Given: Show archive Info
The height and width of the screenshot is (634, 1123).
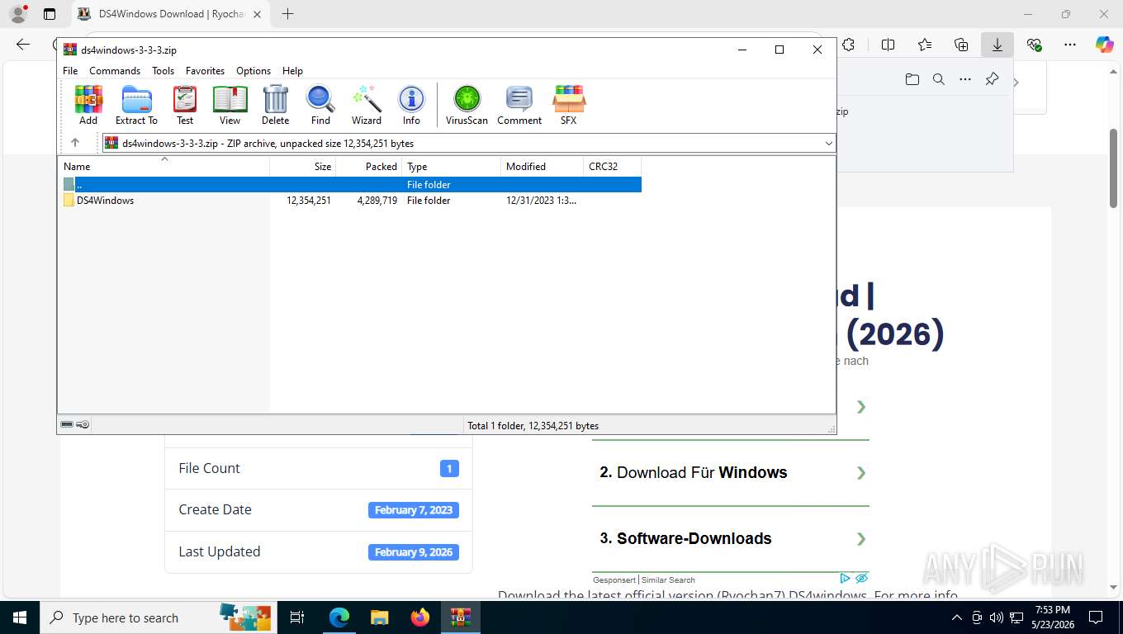Looking at the screenshot, I should click(x=411, y=105).
